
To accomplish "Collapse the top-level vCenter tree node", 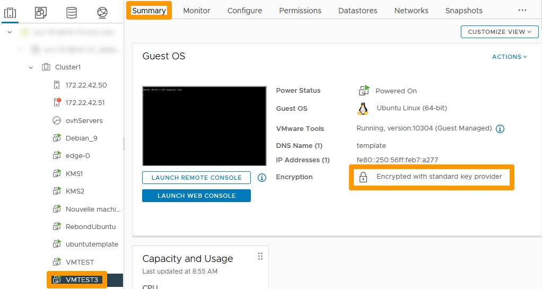I will pyautogui.click(x=10, y=32).
